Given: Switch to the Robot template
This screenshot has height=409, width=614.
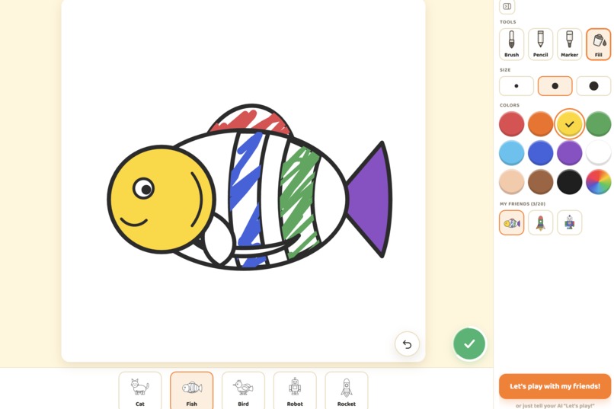Looking at the screenshot, I should click(295, 390).
